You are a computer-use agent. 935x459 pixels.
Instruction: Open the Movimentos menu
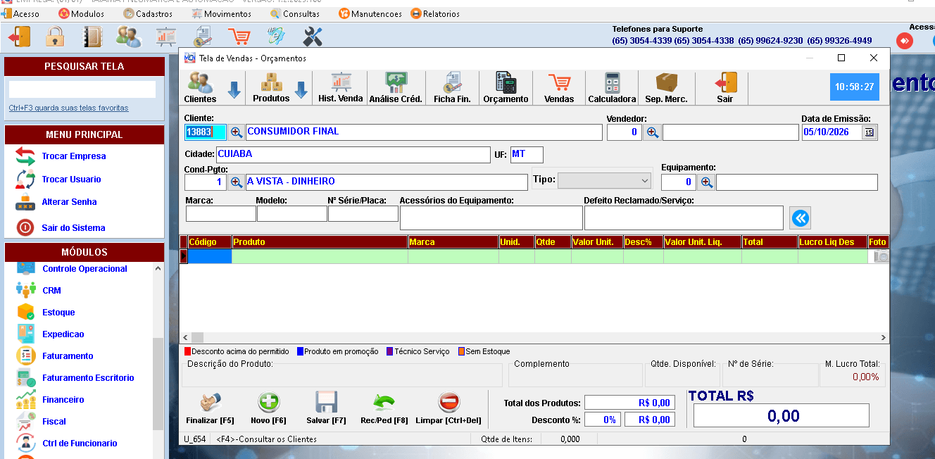click(x=222, y=13)
